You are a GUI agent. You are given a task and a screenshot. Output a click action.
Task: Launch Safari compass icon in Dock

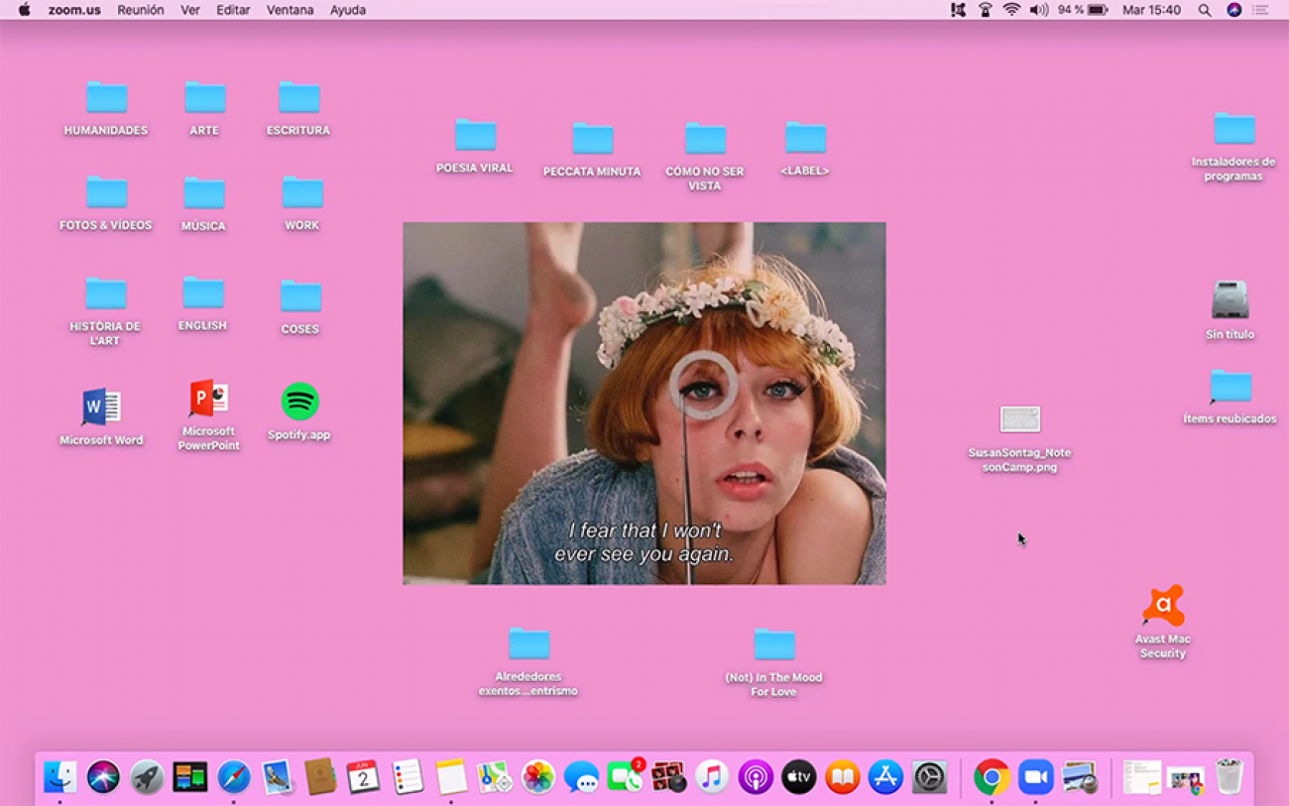pos(234,777)
